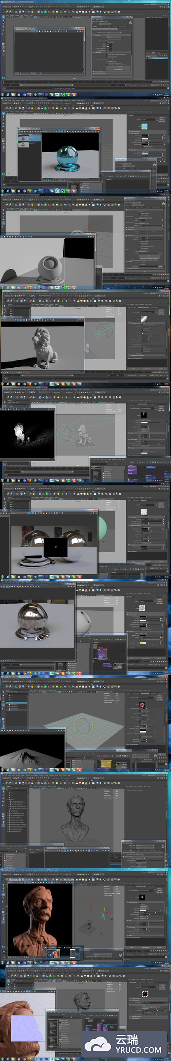The image size is (171, 1061).
Task: Open the colorful taskbar preview thumbnail over the bust
Action: click(x=53, y=953)
